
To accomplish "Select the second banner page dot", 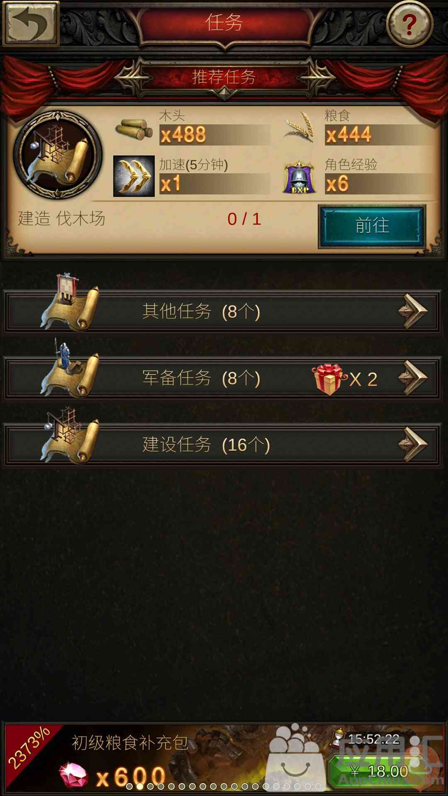I will tap(140, 786).
